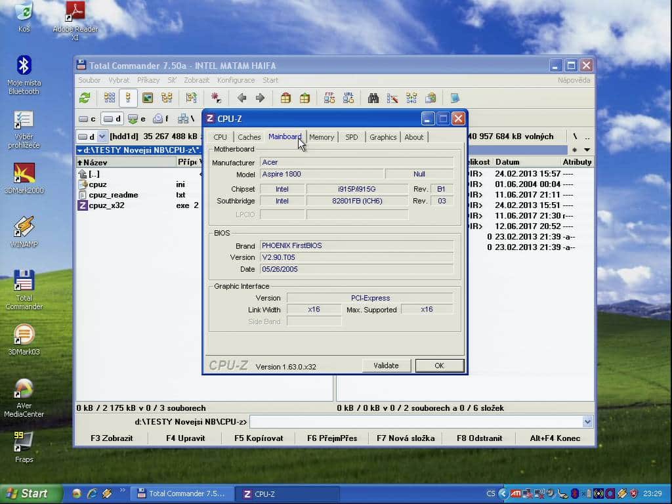This screenshot has height=504, width=672.
Task: Open Adobe Reader XI desktop icon
Action: point(75,20)
